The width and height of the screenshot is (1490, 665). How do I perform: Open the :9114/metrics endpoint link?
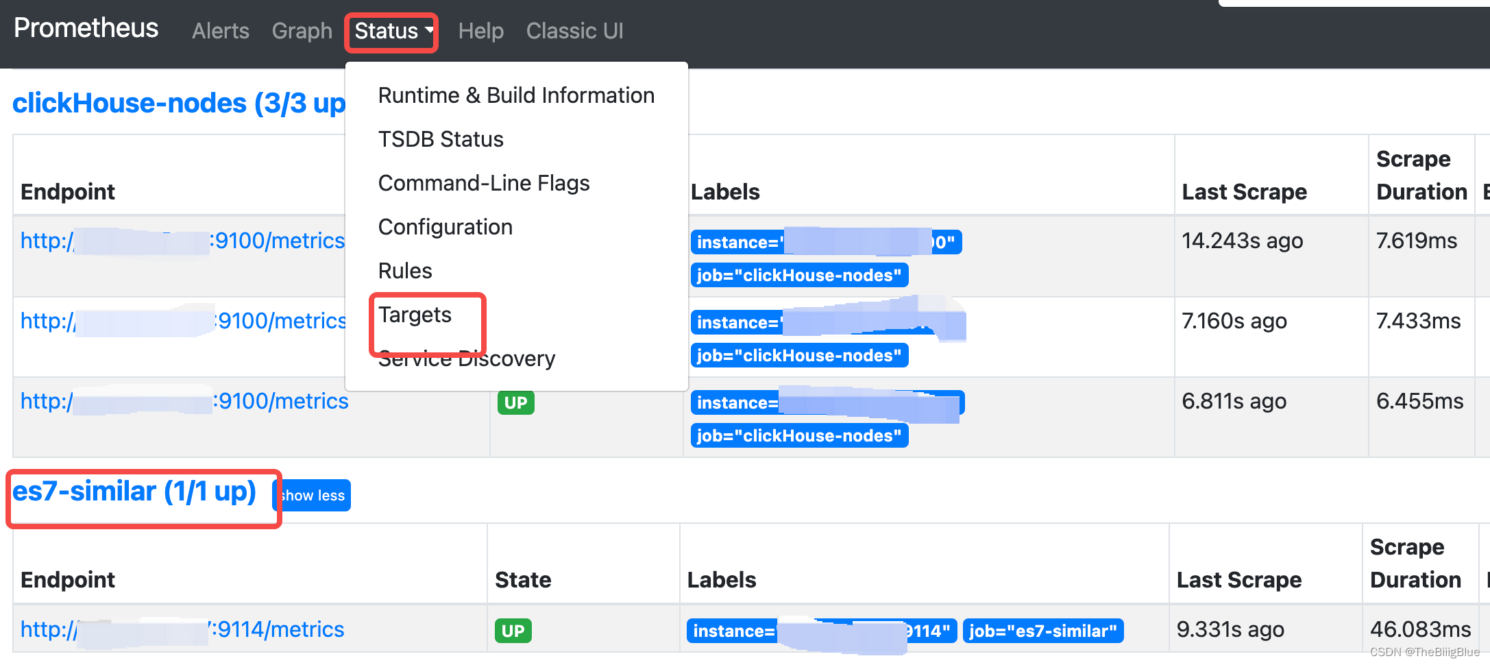click(182, 629)
